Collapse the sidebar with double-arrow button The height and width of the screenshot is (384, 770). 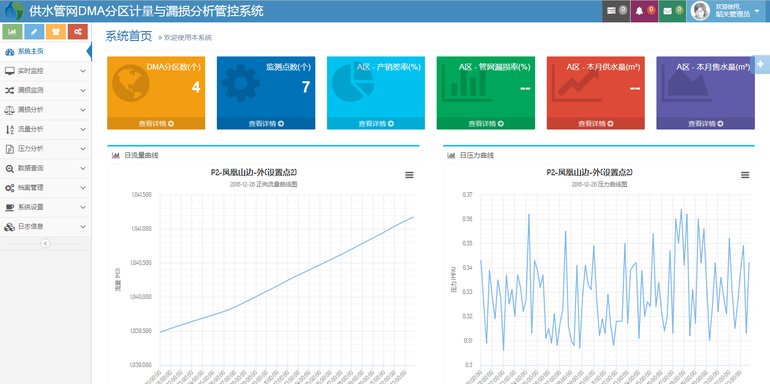45,243
